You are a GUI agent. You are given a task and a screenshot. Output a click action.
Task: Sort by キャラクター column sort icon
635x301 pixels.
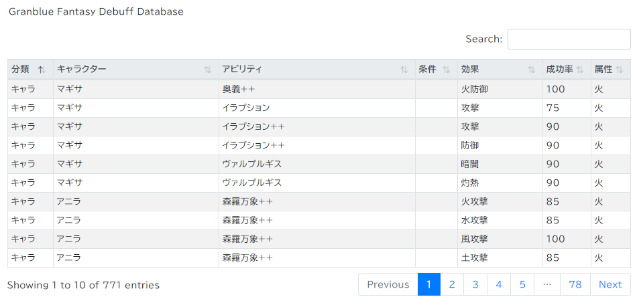tap(207, 70)
